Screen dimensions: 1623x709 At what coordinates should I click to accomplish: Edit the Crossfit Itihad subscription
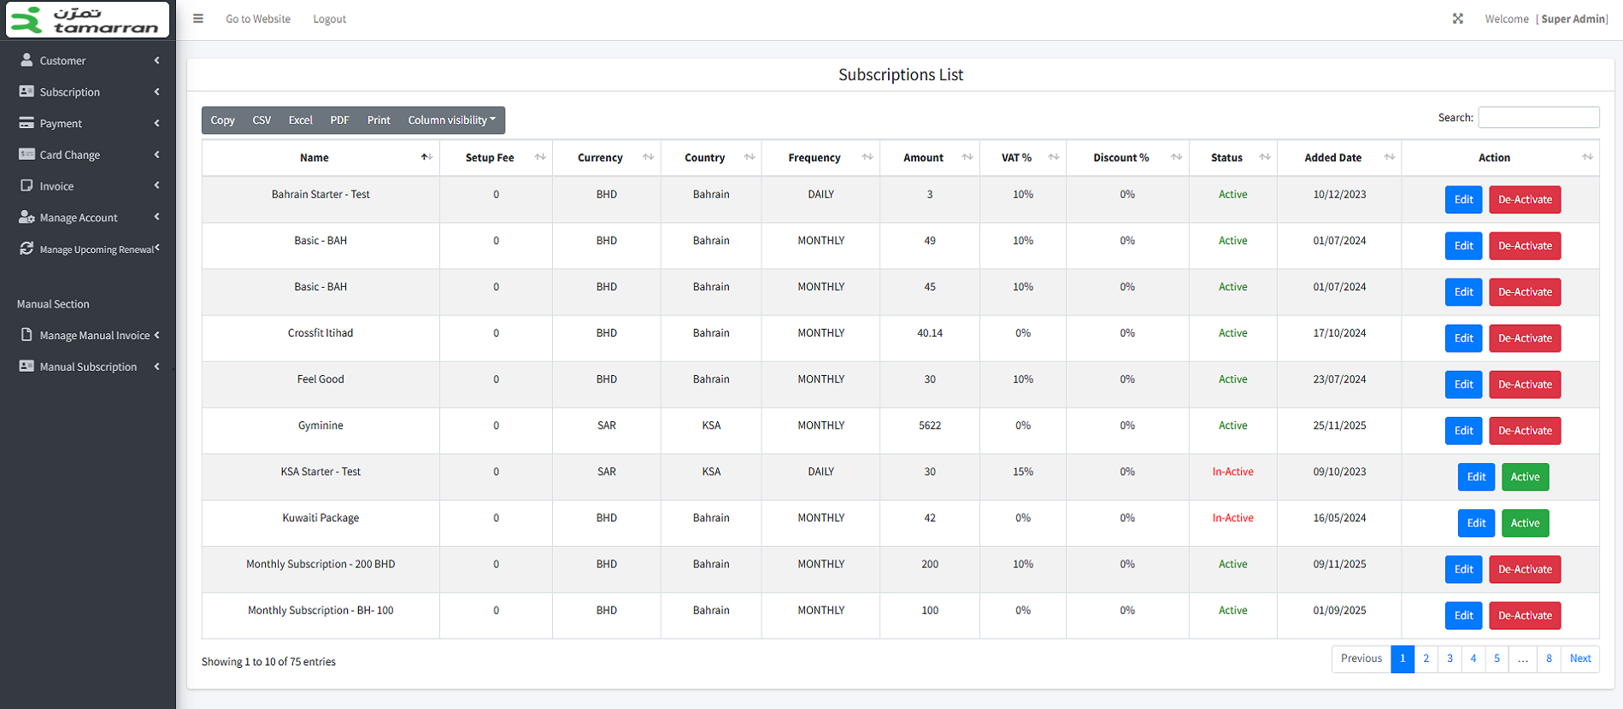[1463, 338]
